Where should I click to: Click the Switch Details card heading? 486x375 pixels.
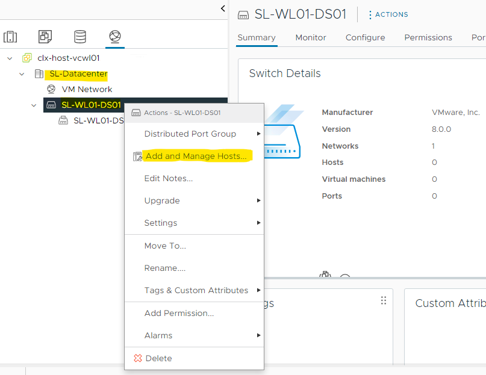coord(284,73)
